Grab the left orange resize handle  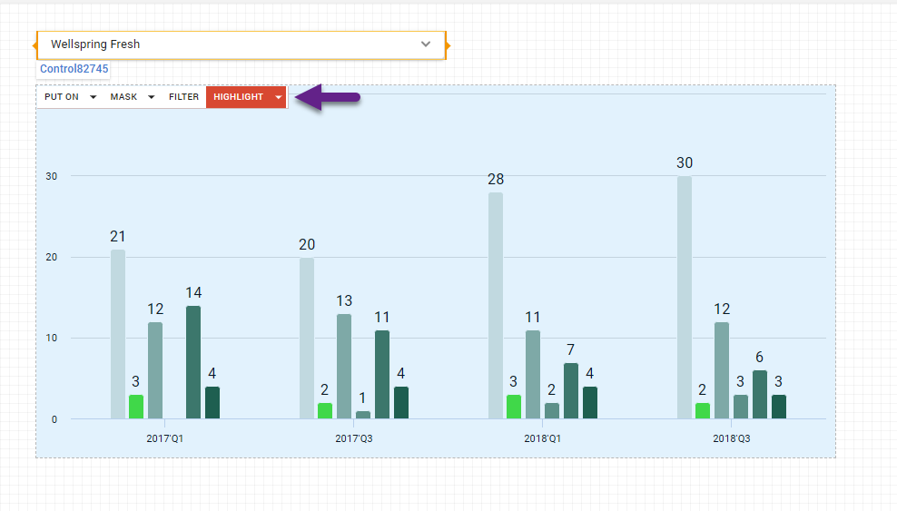click(x=35, y=44)
